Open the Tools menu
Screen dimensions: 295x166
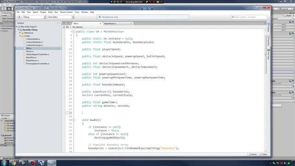[x=77, y=12]
